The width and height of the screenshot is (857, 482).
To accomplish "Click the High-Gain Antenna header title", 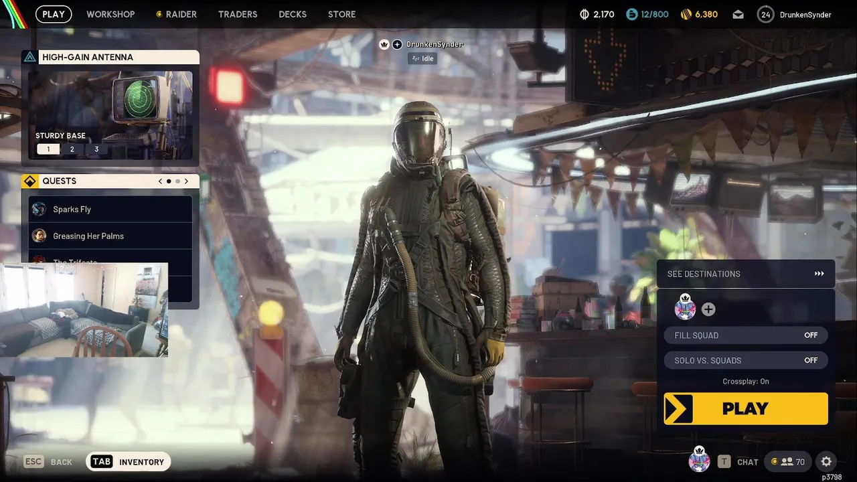I will click(x=88, y=57).
